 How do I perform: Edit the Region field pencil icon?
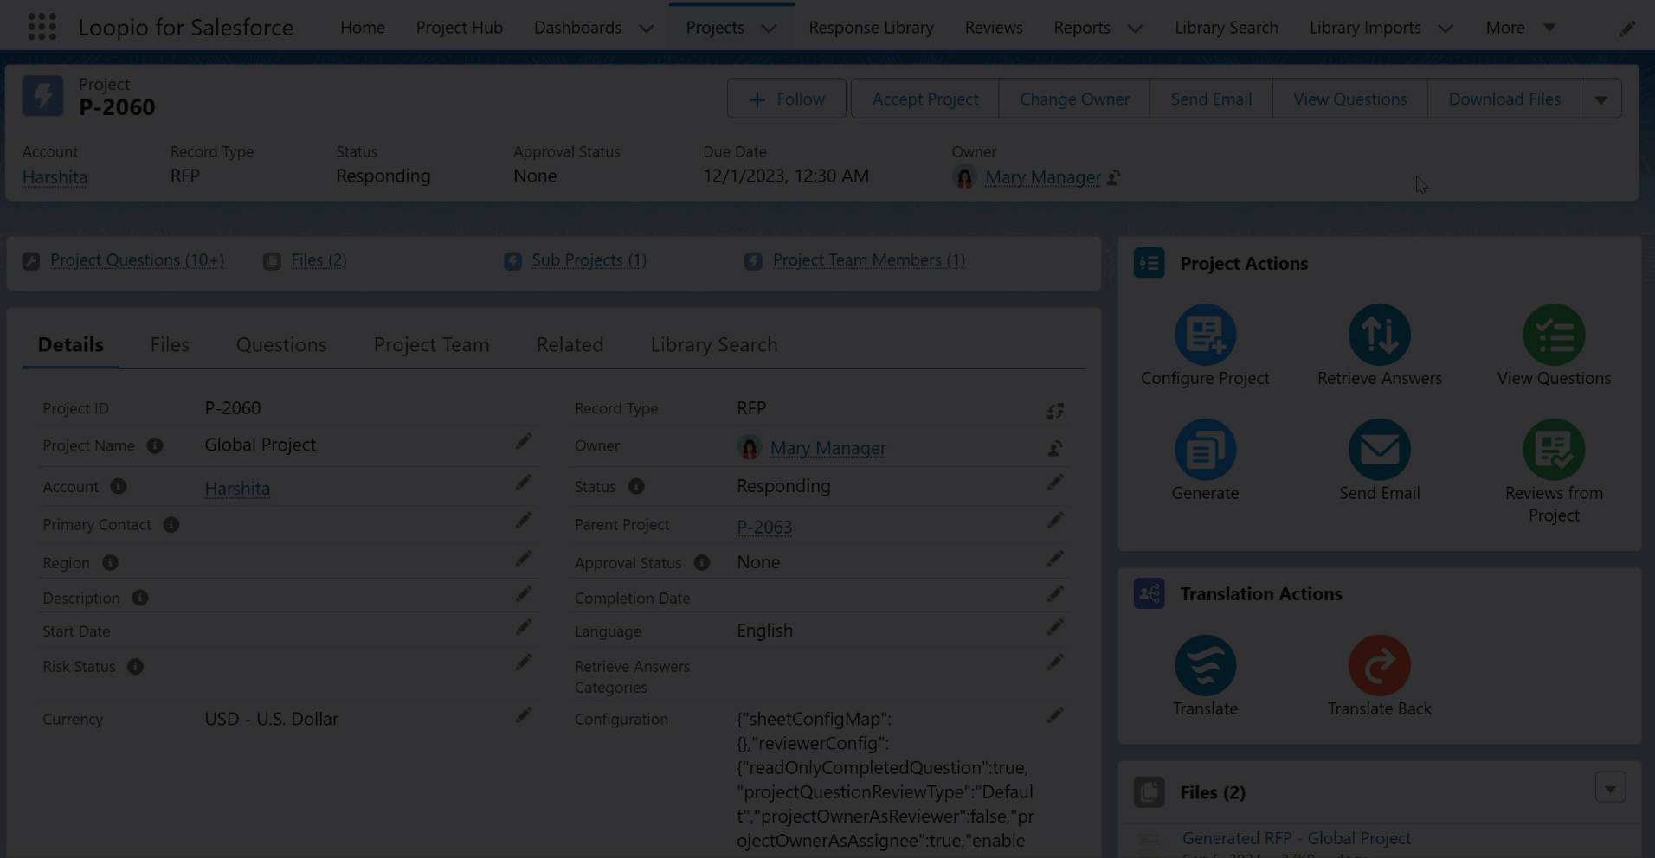(524, 559)
